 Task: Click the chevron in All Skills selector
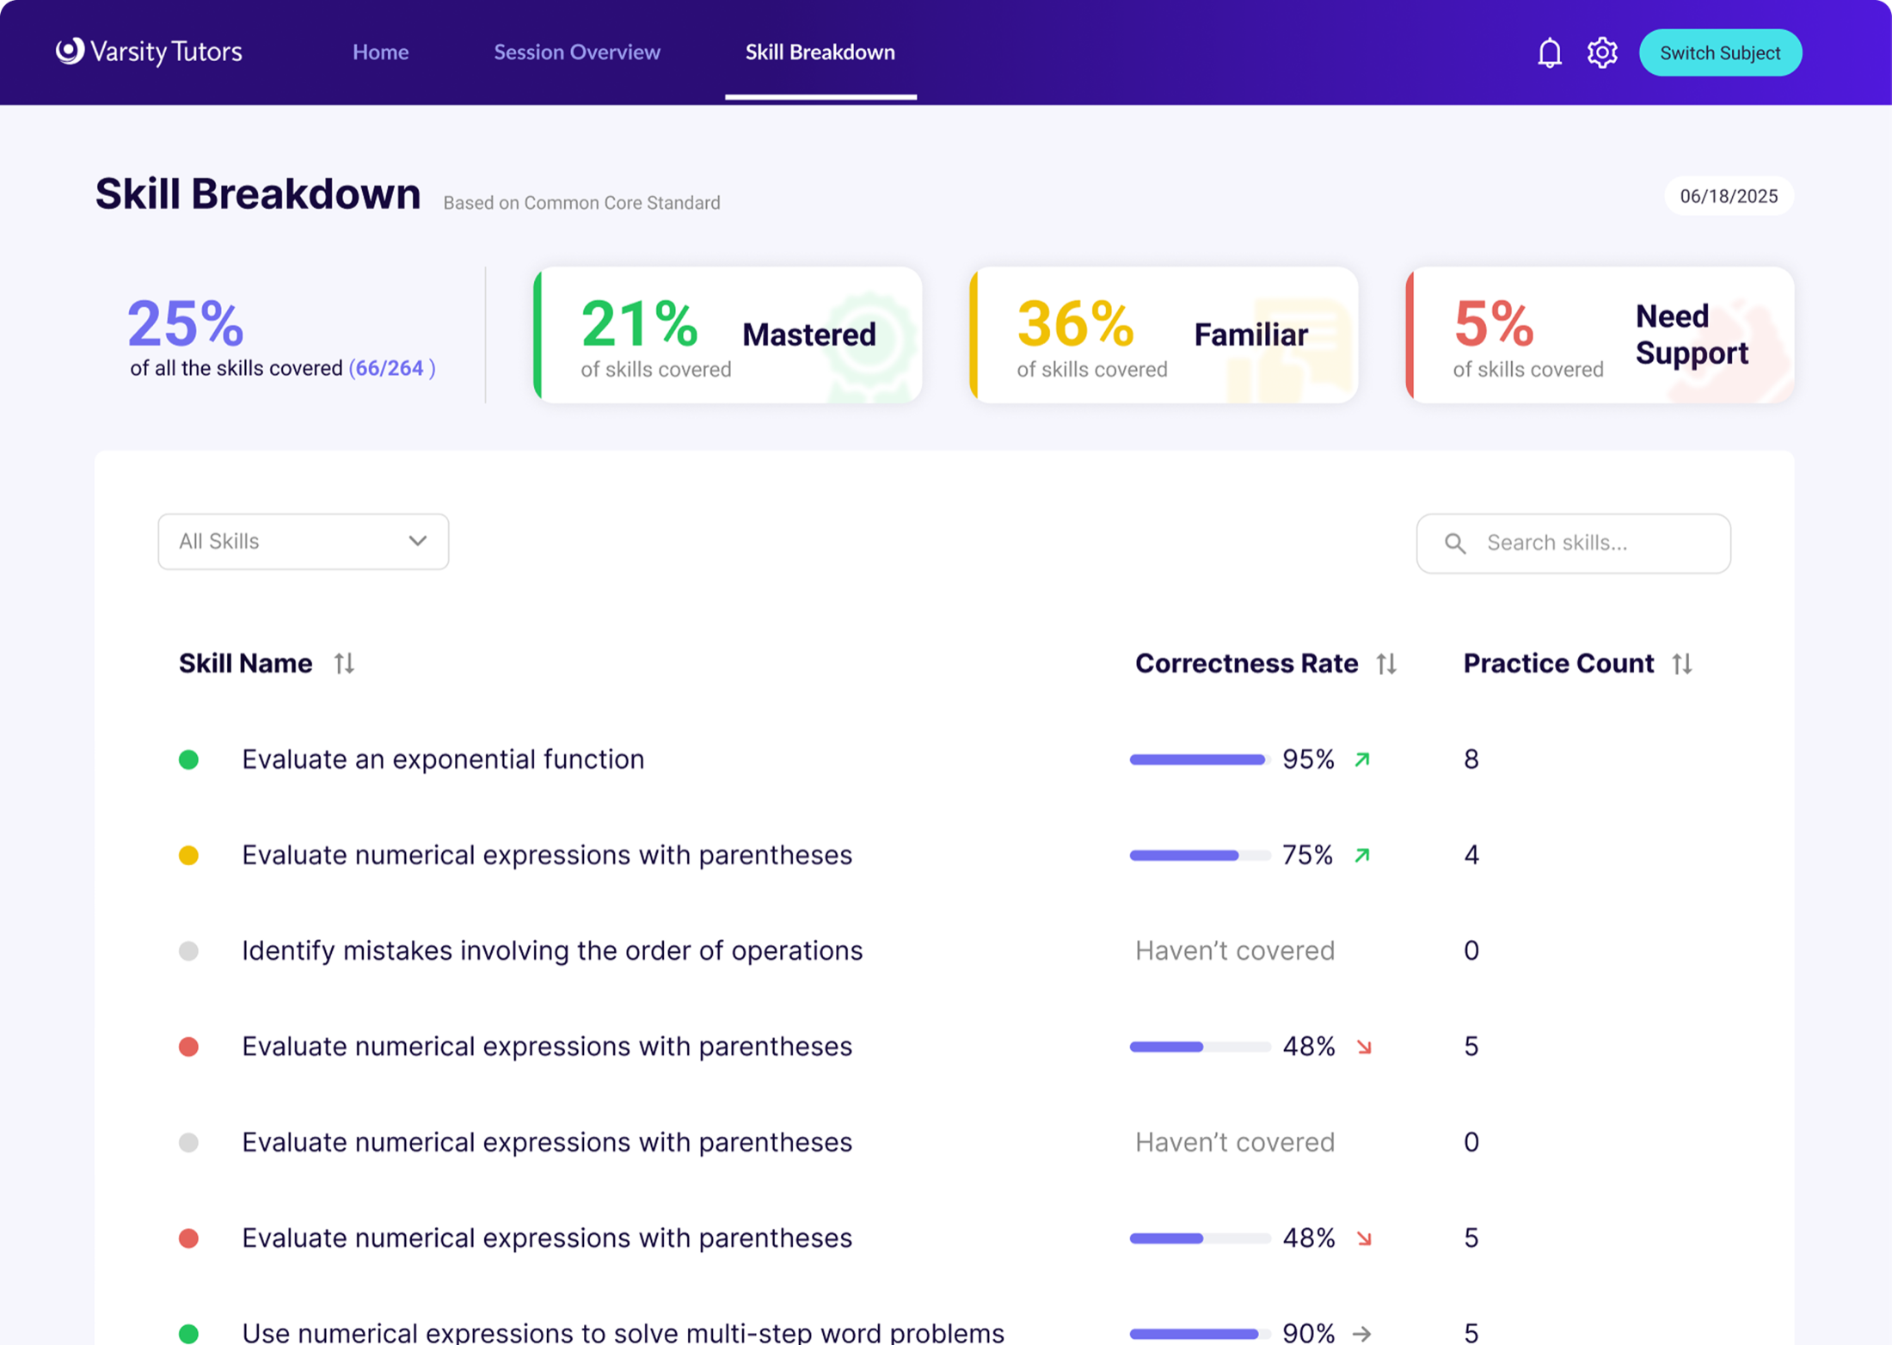tap(418, 541)
